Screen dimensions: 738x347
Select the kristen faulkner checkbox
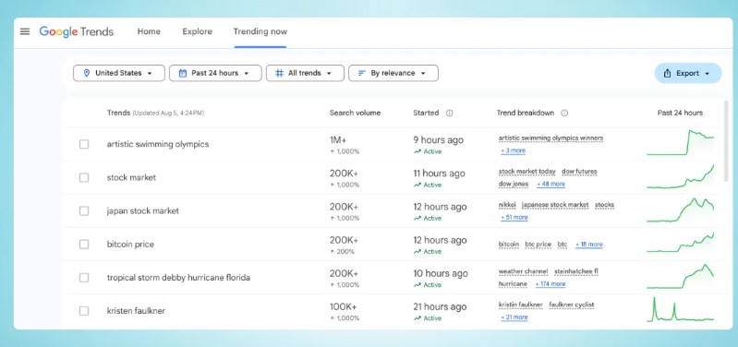pyautogui.click(x=84, y=311)
